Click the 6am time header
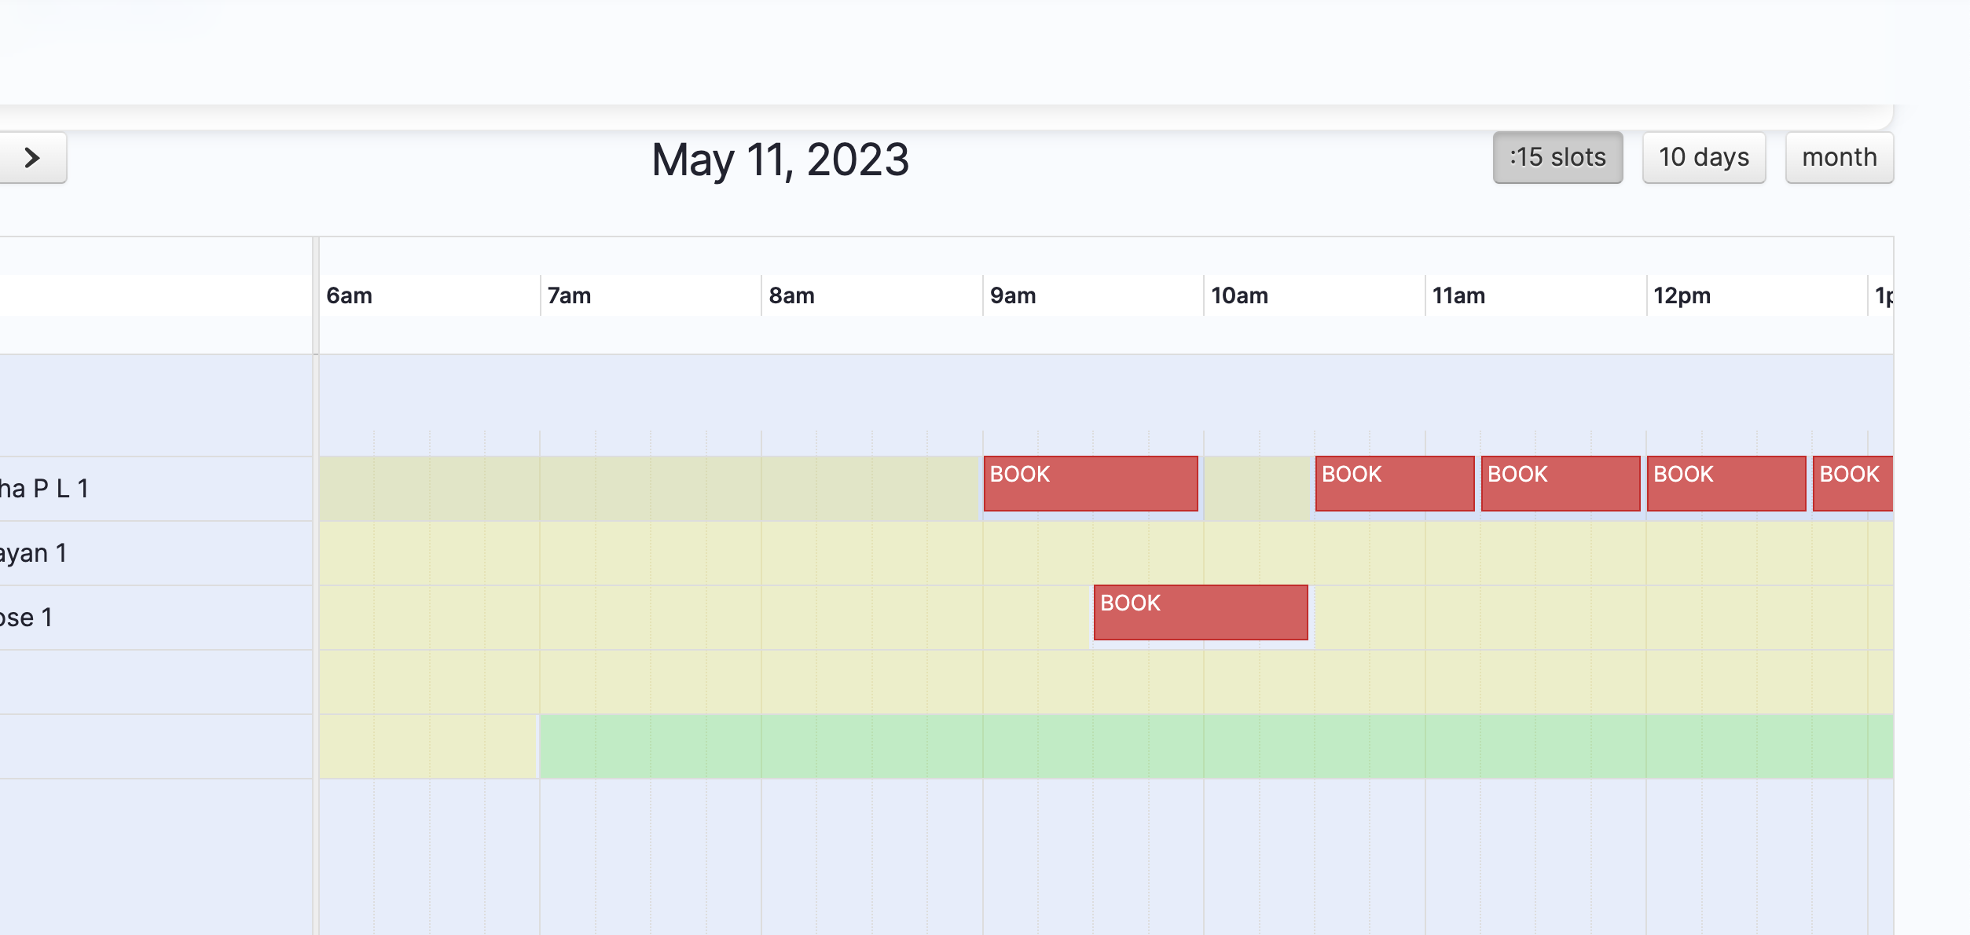This screenshot has width=1970, height=935. tap(349, 296)
